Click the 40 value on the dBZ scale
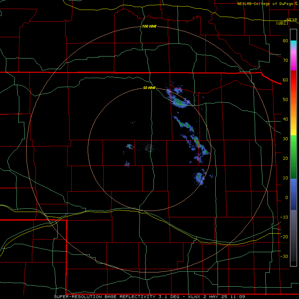 pos(285,119)
